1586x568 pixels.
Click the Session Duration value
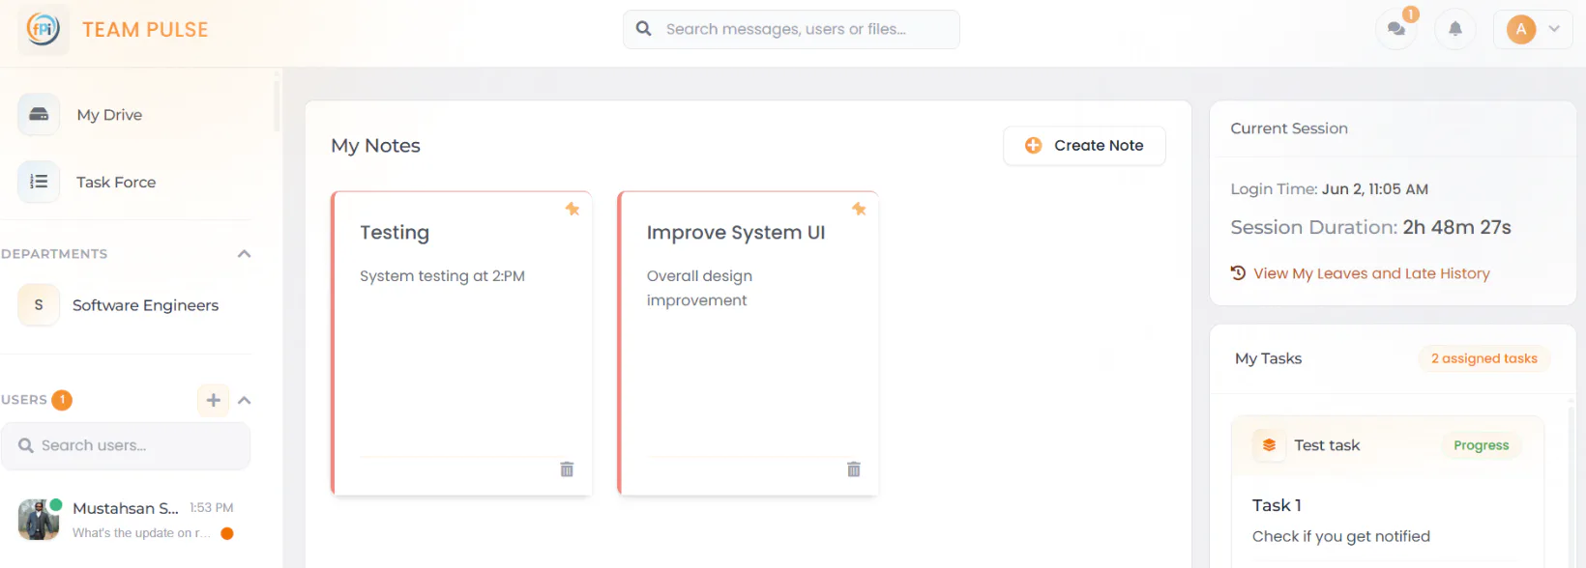pyautogui.click(x=1457, y=227)
